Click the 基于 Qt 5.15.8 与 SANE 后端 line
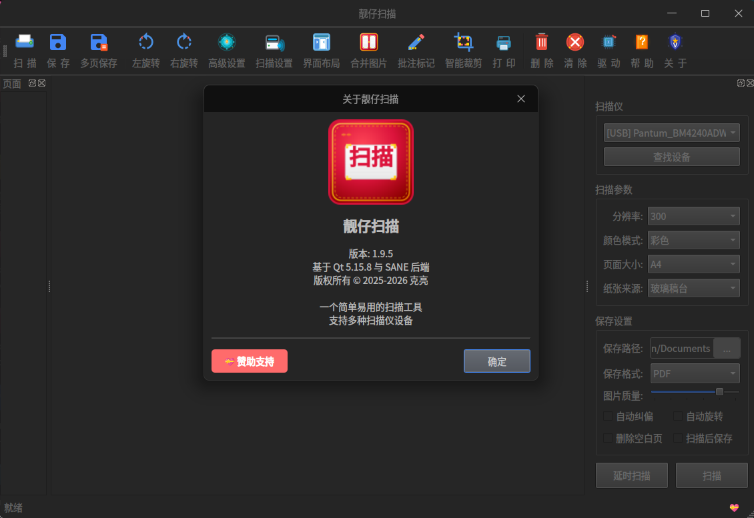This screenshot has height=518, width=754. coord(371,267)
